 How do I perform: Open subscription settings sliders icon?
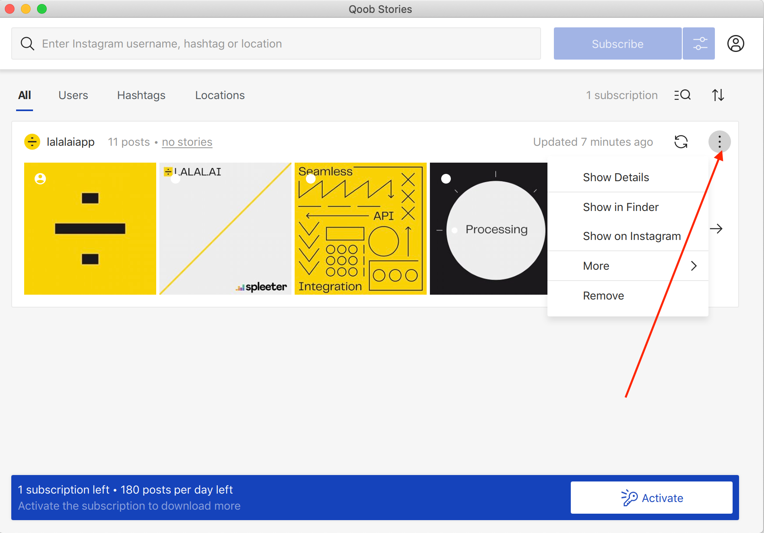(700, 43)
